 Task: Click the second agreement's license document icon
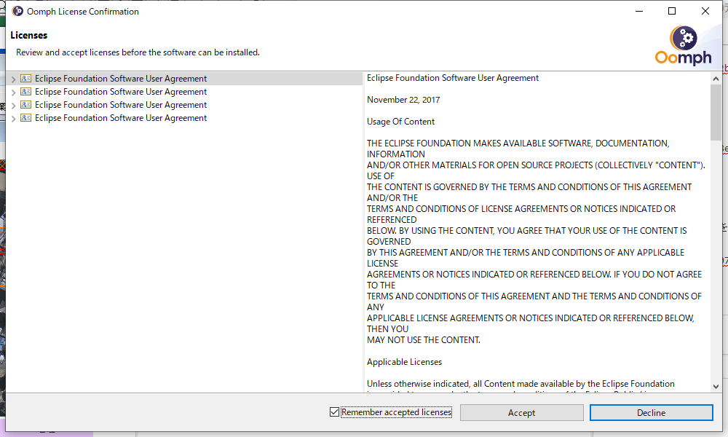[x=26, y=92]
